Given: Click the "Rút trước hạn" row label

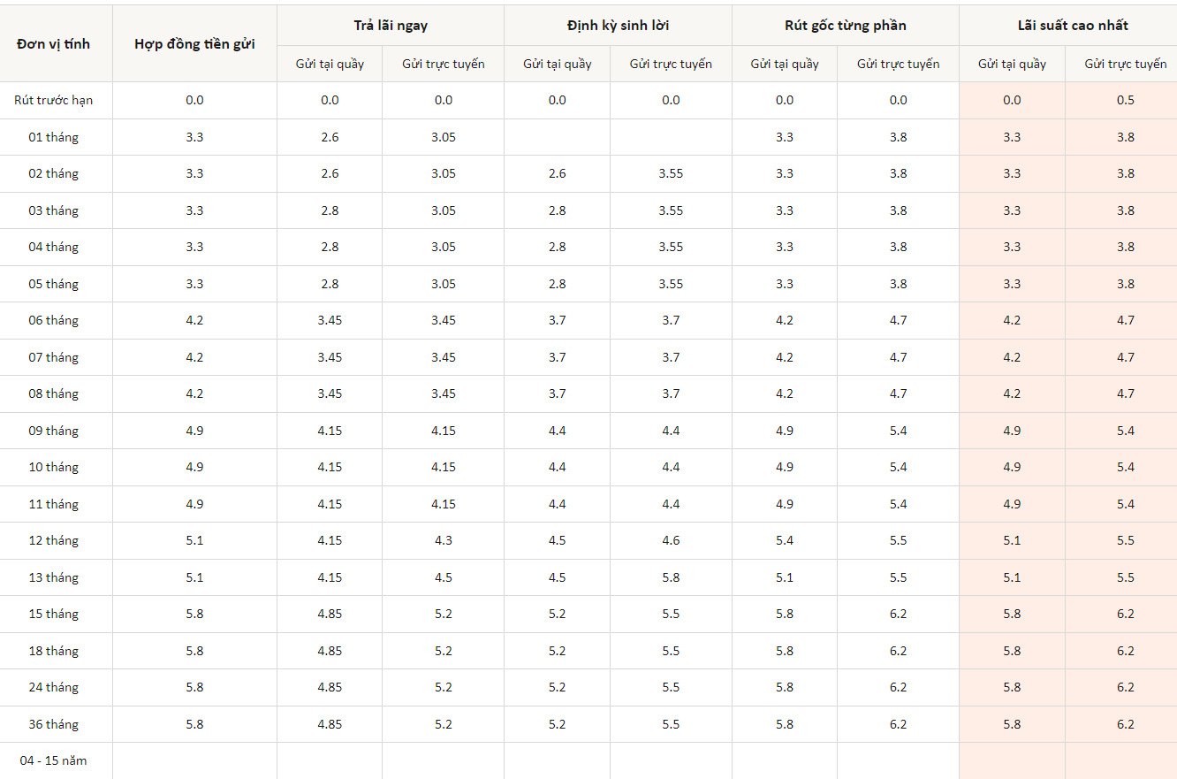Looking at the screenshot, I should 53,100.
